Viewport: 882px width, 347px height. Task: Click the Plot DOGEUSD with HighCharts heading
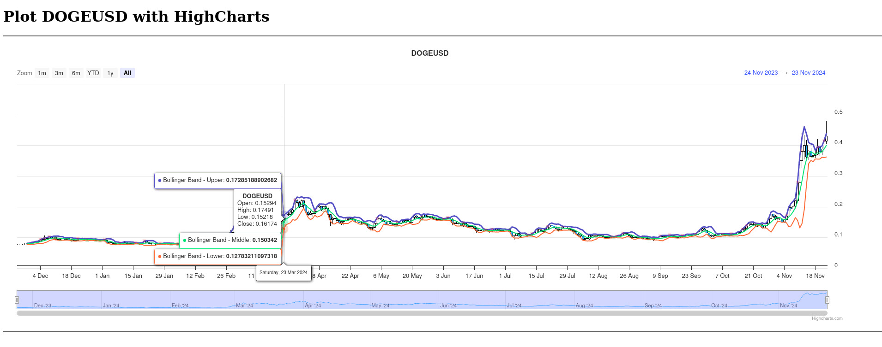tap(136, 17)
